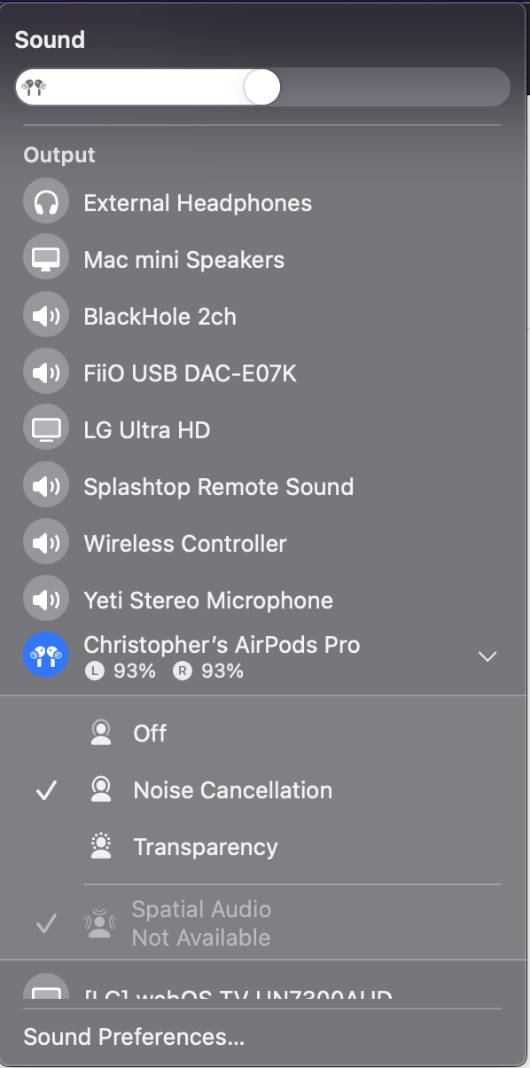Select the External Headphones icon
The image size is (530, 1068).
click(x=46, y=203)
